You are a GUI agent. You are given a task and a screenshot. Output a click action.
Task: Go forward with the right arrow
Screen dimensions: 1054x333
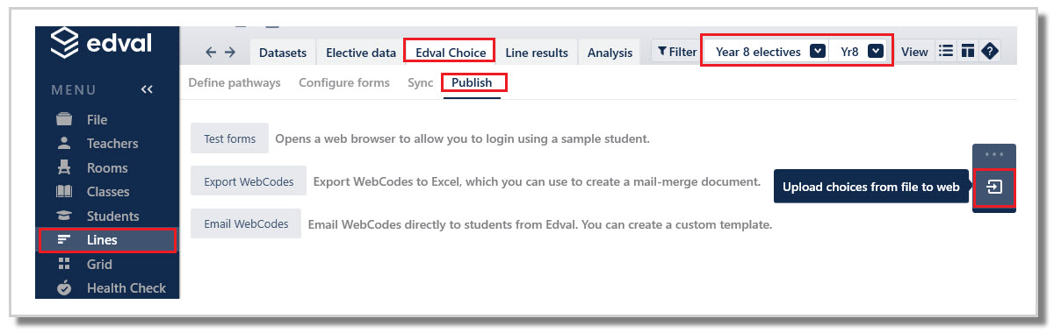pyautogui.click(x=230, y=53)
